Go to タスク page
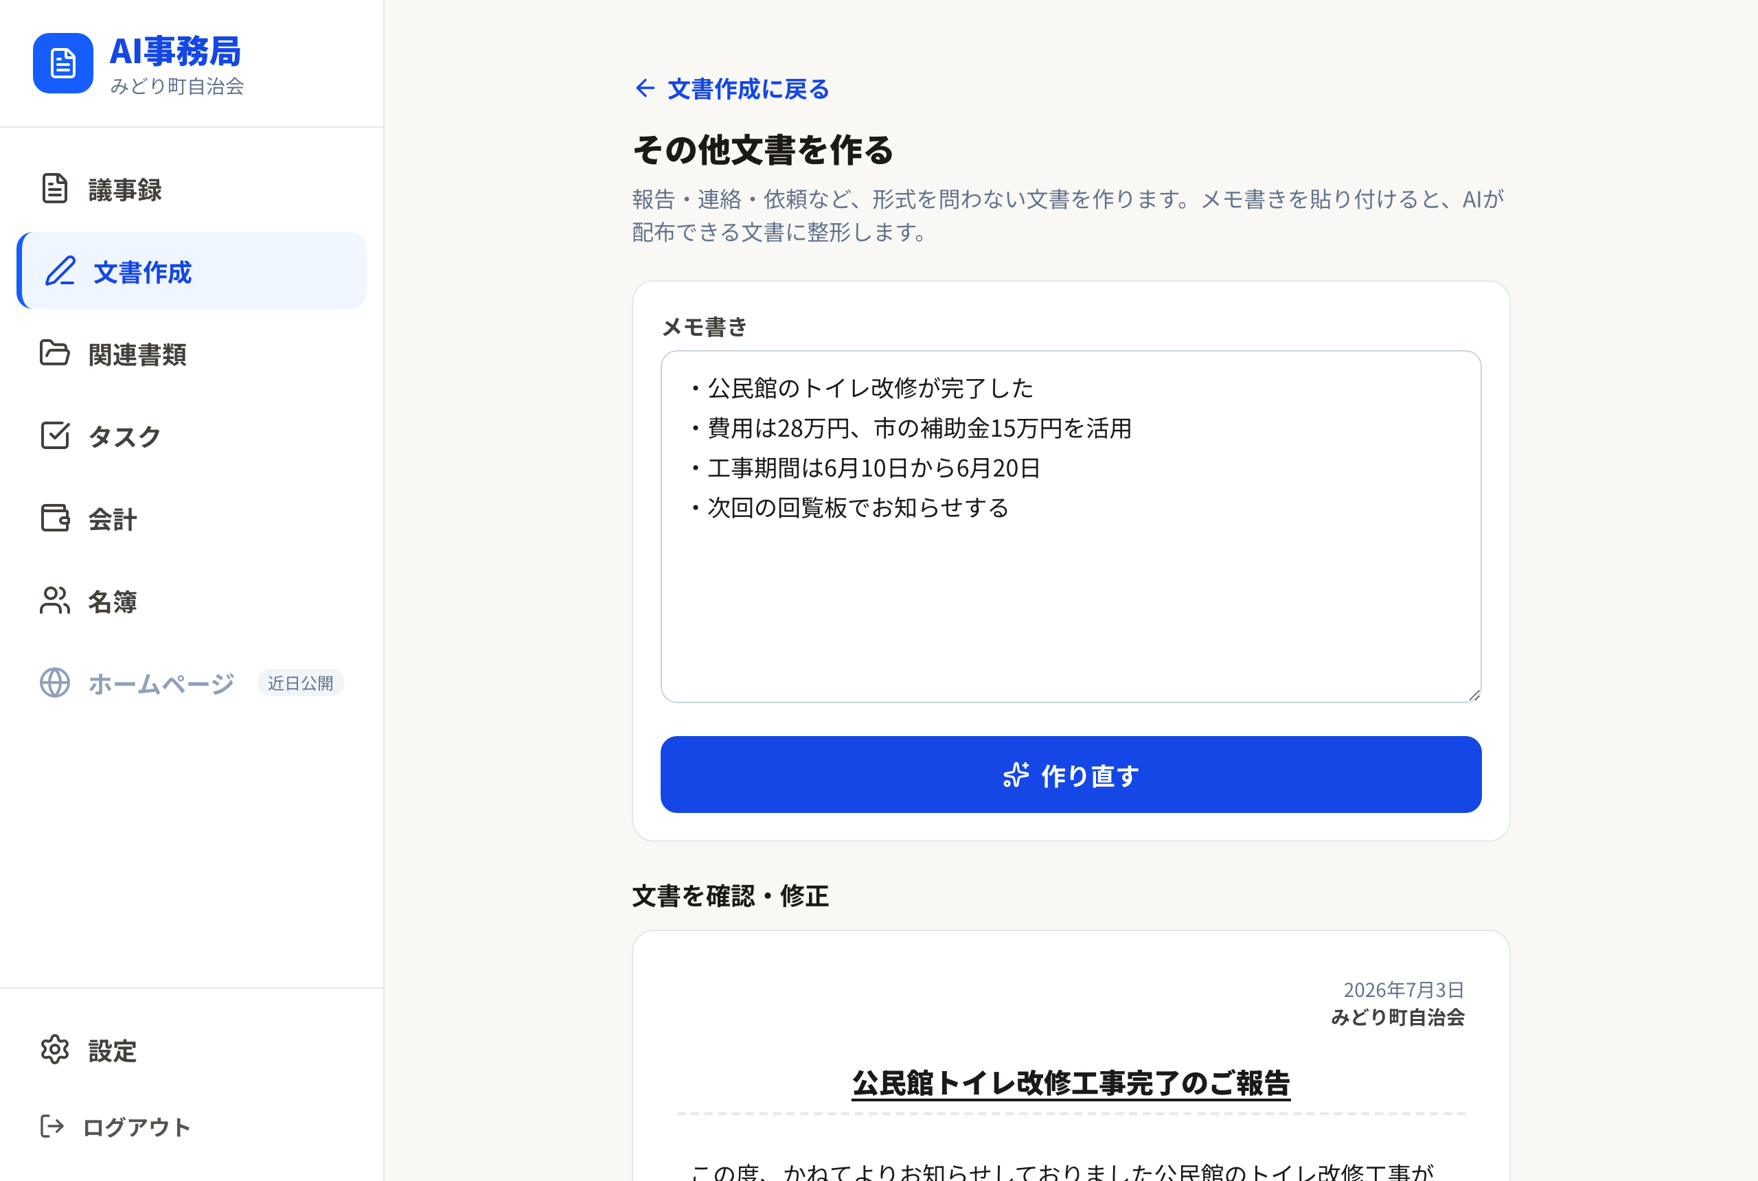 pos(192,435)
